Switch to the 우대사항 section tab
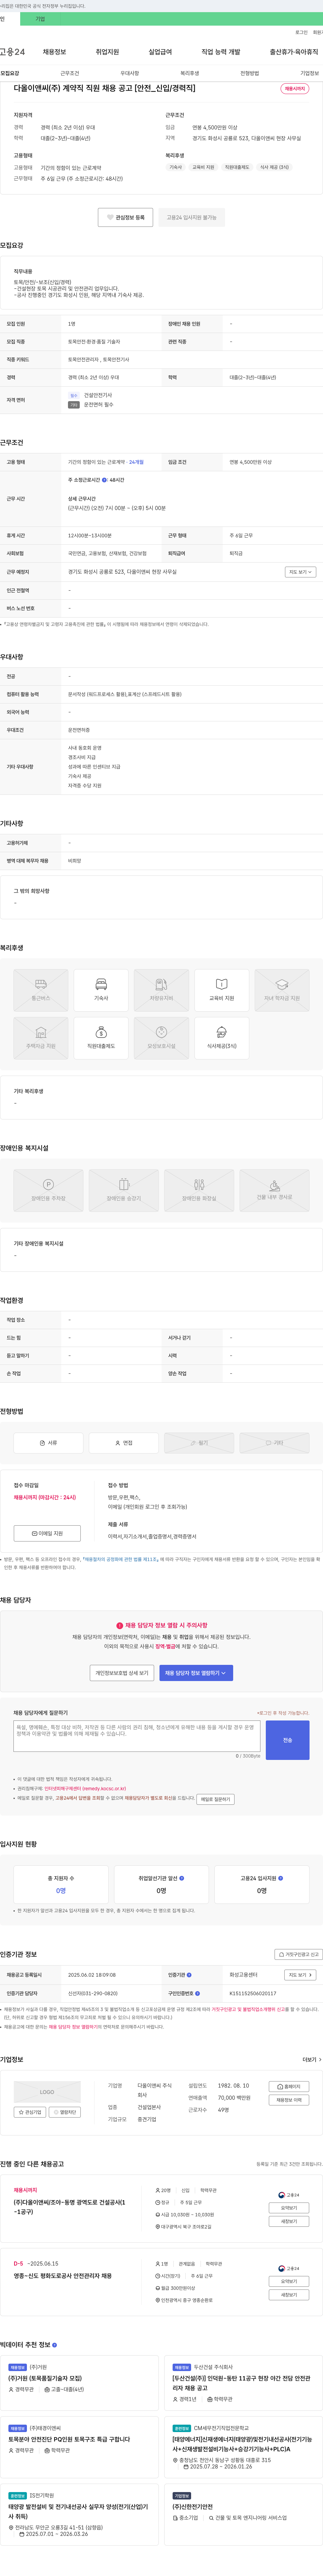Image resolution: width=323 pixels, height=2576 pixels. pyautogui.click(x=130, y=73)
